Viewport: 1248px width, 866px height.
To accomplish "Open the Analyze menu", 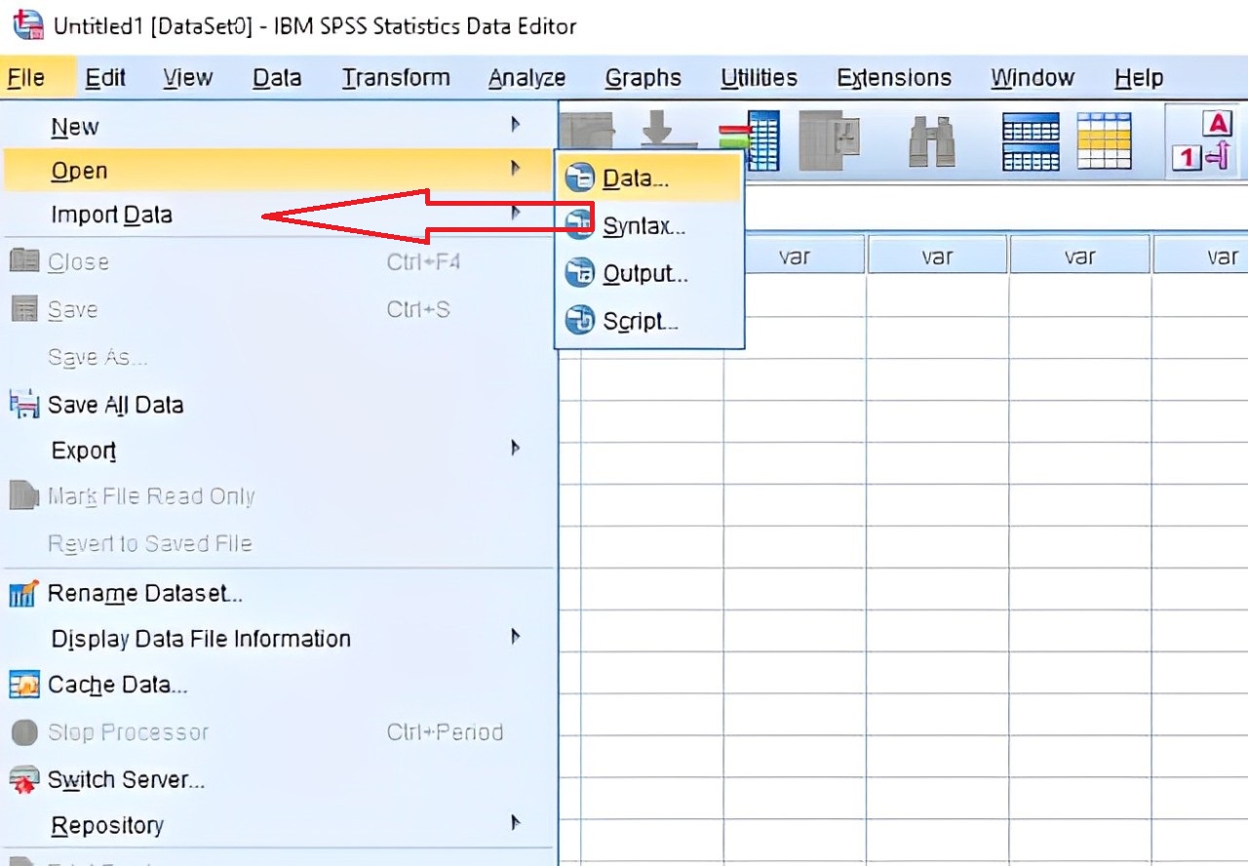I will (x=527, y=78).
